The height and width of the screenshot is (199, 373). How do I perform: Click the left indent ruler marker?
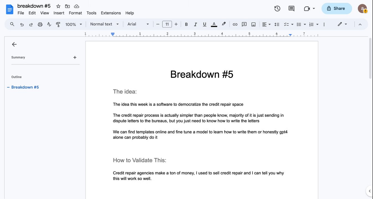pos(113,34)
